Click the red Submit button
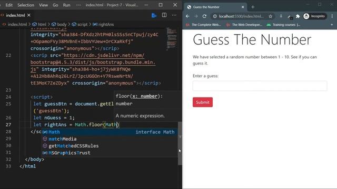The height and width of the screenshot is (189, 337). pos(202,102)
